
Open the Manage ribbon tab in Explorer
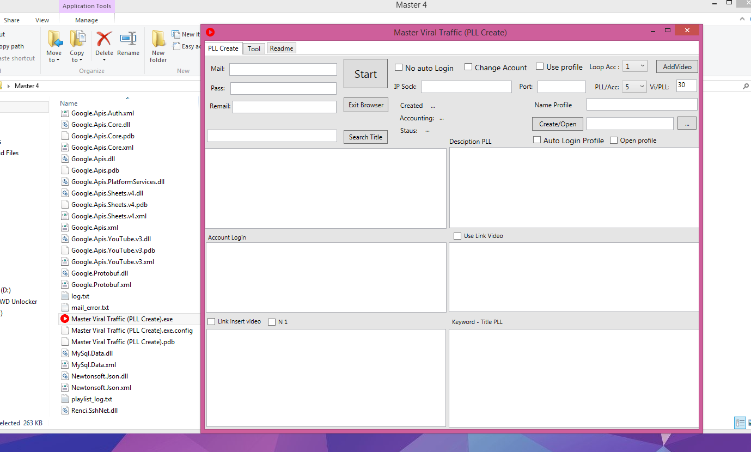87,20
